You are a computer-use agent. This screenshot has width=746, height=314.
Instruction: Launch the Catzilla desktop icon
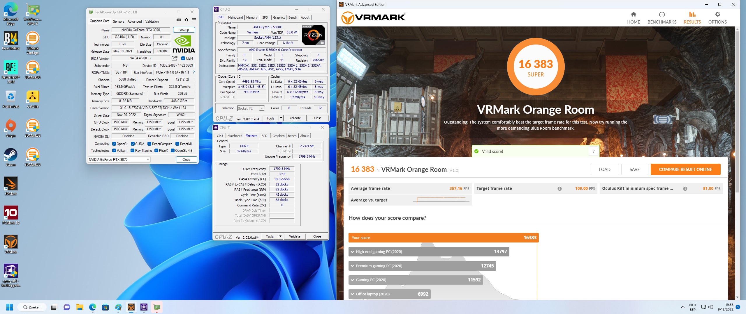click(32, 99)
